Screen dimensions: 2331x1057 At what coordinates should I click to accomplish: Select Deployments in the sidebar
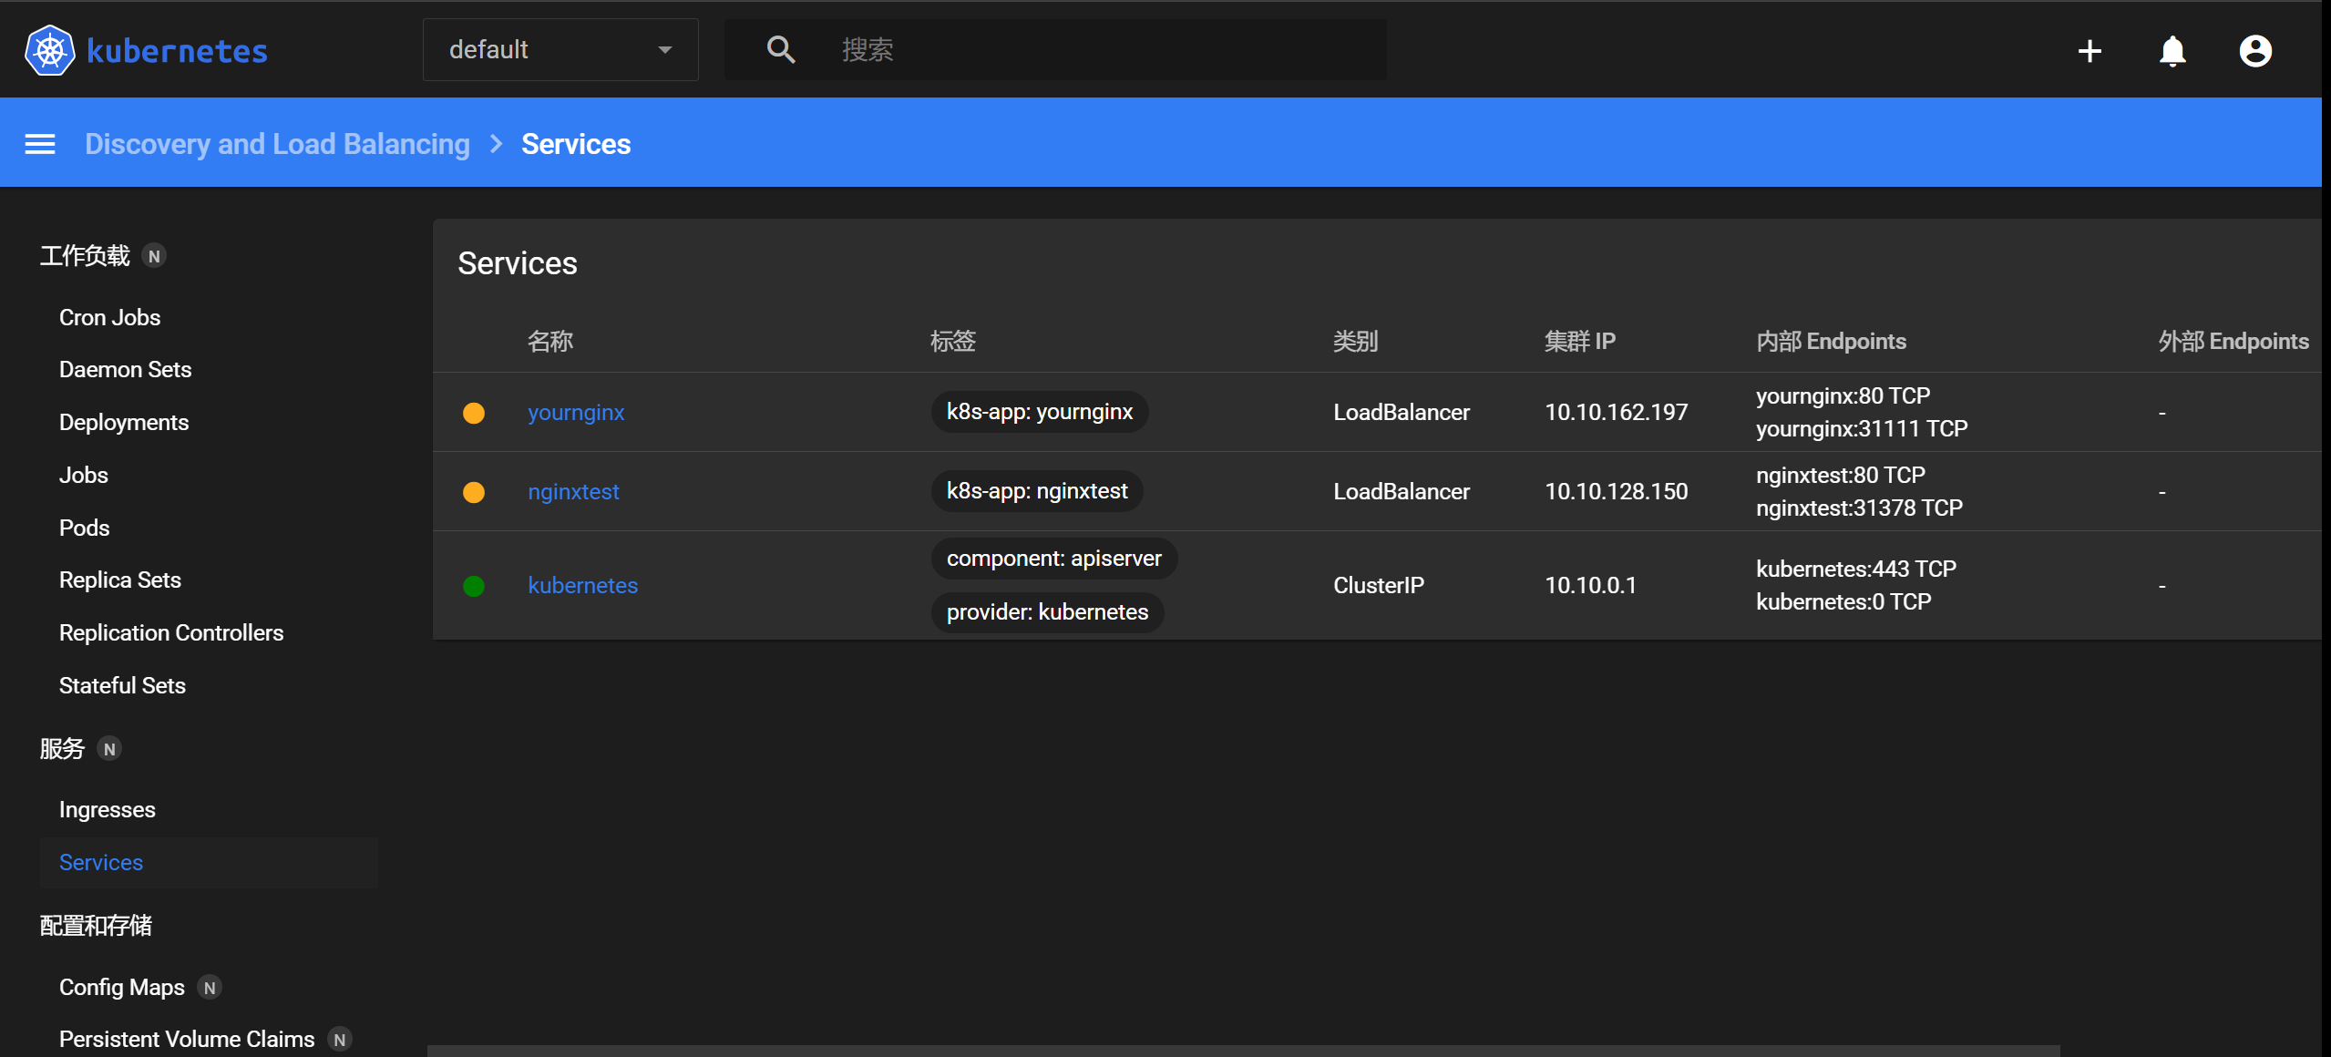[124, 423]
